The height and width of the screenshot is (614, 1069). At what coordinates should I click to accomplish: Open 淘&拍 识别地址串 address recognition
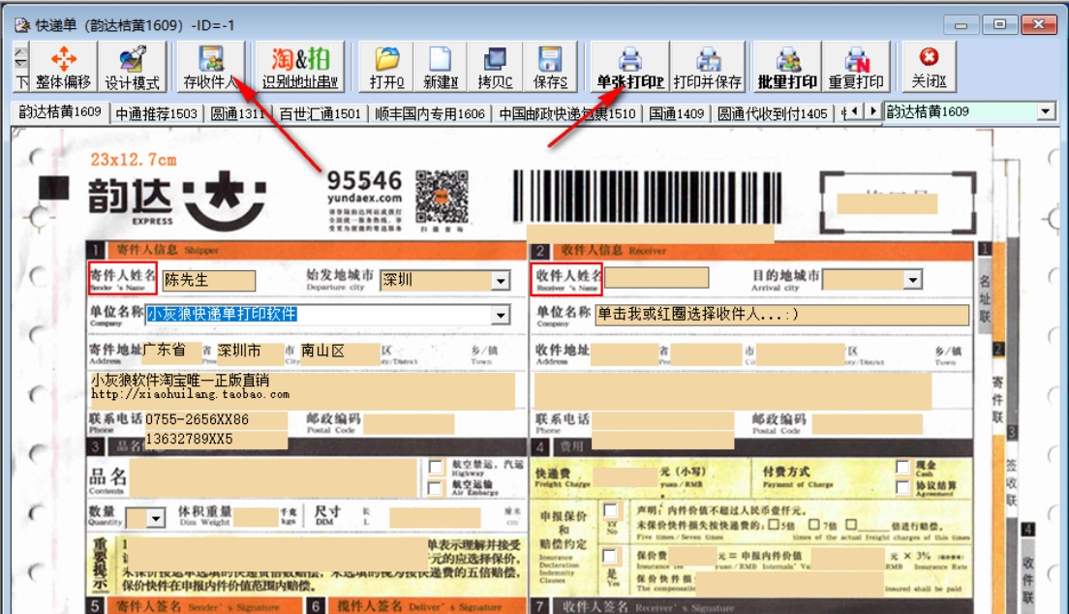[300, 68]
